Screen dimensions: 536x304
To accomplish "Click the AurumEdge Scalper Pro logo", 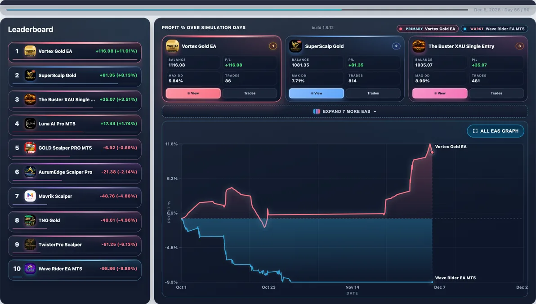I will [x=30, y=172].
